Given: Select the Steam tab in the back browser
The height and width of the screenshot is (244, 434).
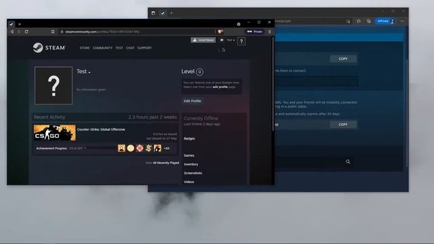Looking at the screenshot, I should [163, 13].
